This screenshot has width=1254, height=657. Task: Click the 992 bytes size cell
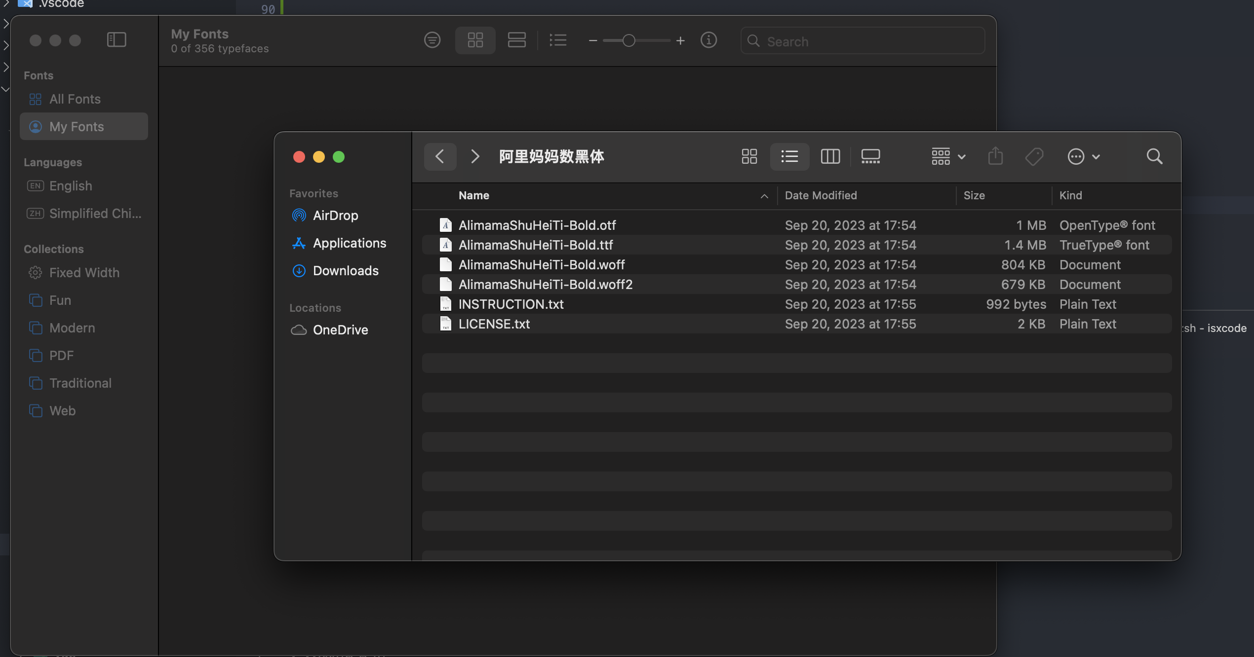[x=1016, y=304]
